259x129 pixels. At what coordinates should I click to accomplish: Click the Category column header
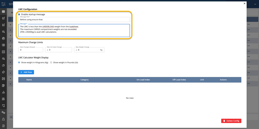tap(84, 80)
